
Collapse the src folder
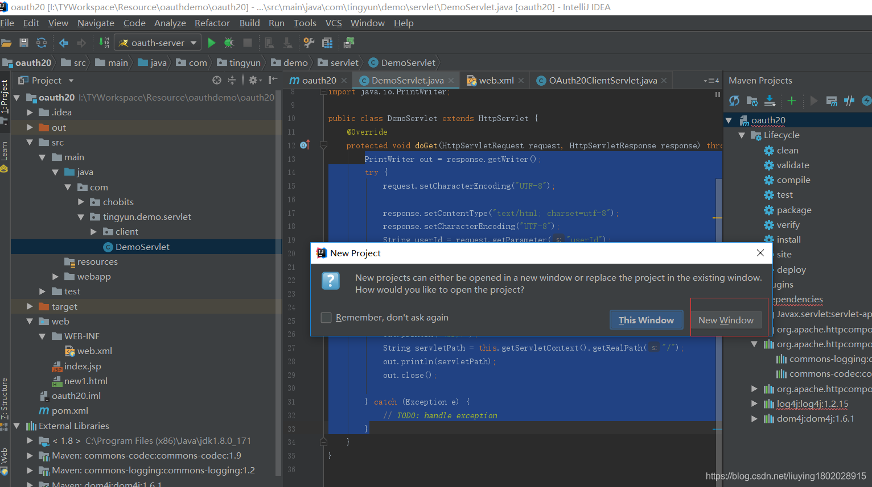coord(30,142)
